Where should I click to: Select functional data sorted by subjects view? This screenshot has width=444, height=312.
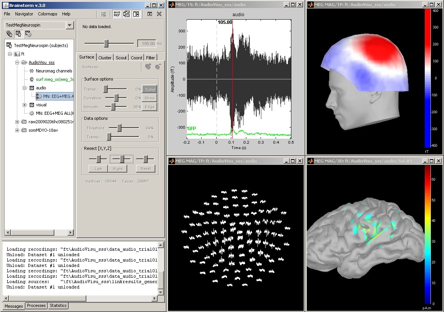pyautogui.click(x=18, y=34)
